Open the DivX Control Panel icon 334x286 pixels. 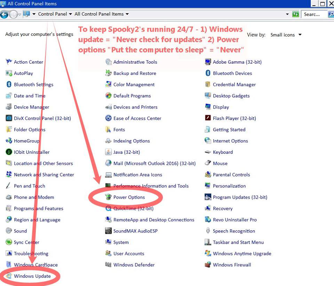click(9, 118)
